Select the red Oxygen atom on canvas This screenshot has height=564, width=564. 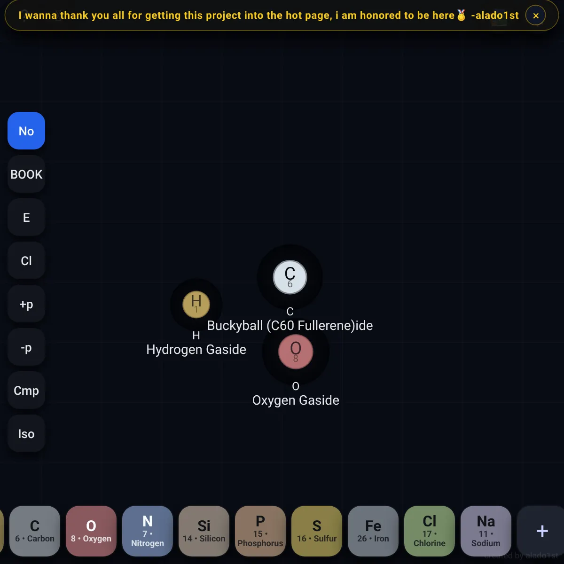click(x=296, y=352)
